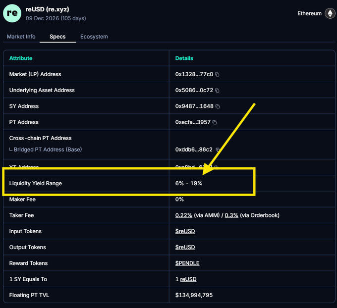This screenshot has height=308, width=337.
Task: Open the $PENDLE reward token link
Action: click(187, 263)
